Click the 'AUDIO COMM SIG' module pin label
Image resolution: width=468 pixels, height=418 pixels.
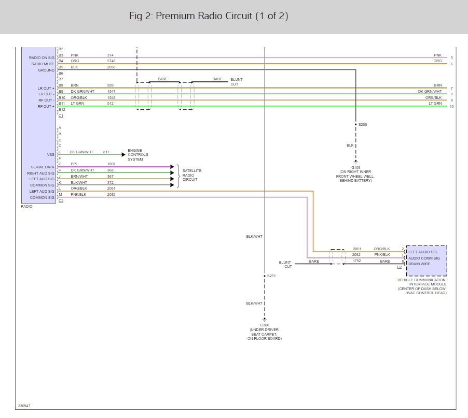pos(424,258)
